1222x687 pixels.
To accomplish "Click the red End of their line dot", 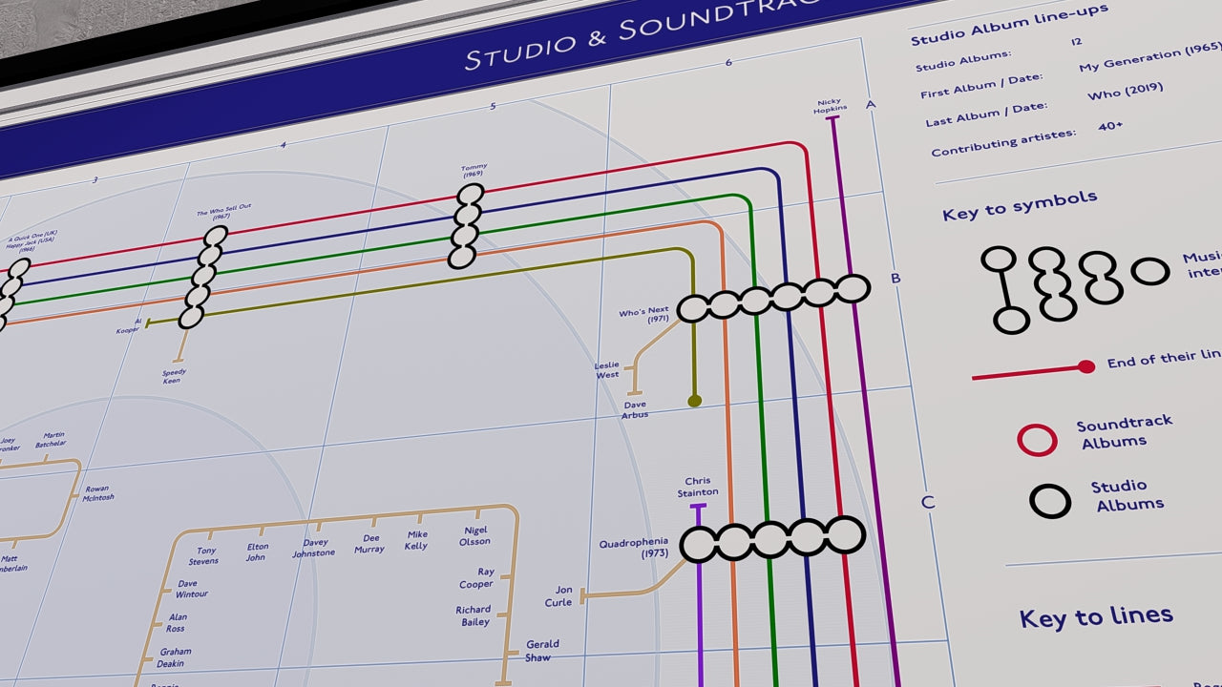I will coord(1085,366).
